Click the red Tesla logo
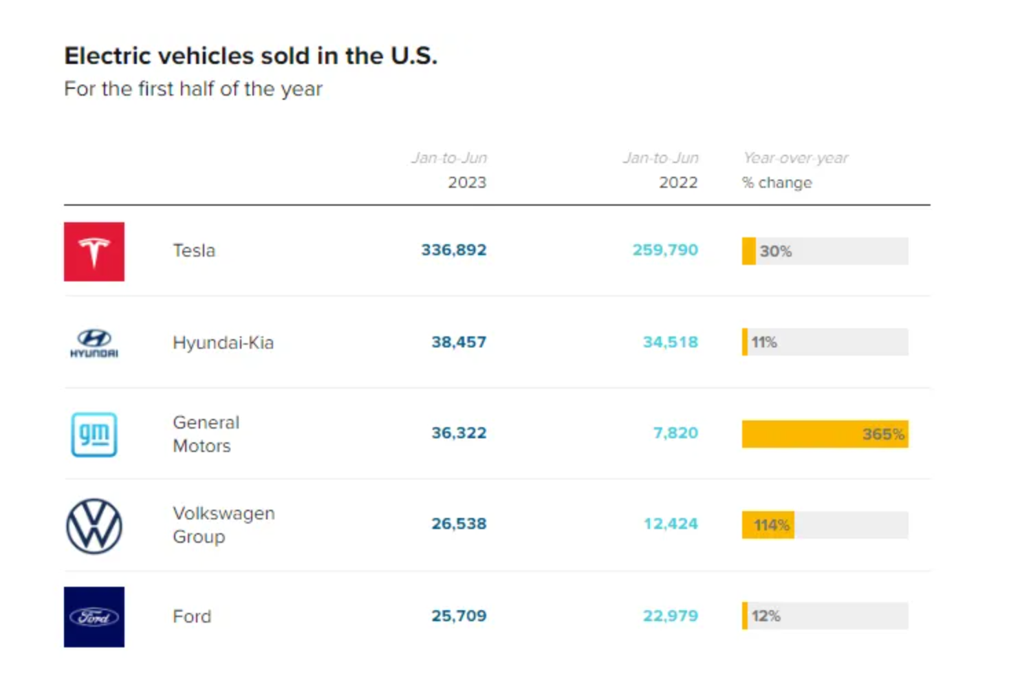Viewport: 1009px width, 679px height. [x=94, y=251]
